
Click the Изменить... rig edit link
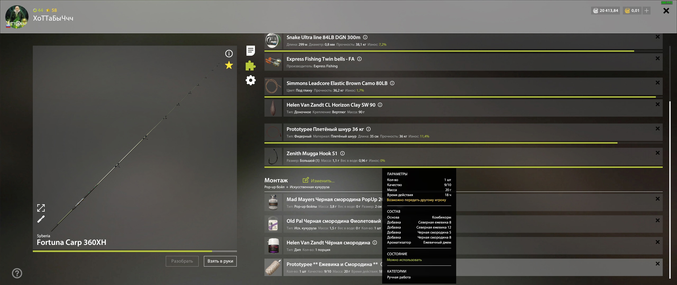point(319,180)
